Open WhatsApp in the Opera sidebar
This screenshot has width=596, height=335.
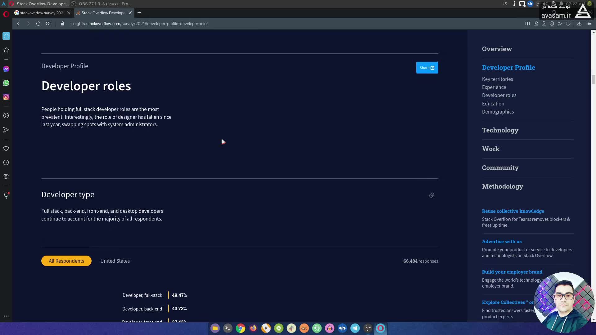click(6, 83)
